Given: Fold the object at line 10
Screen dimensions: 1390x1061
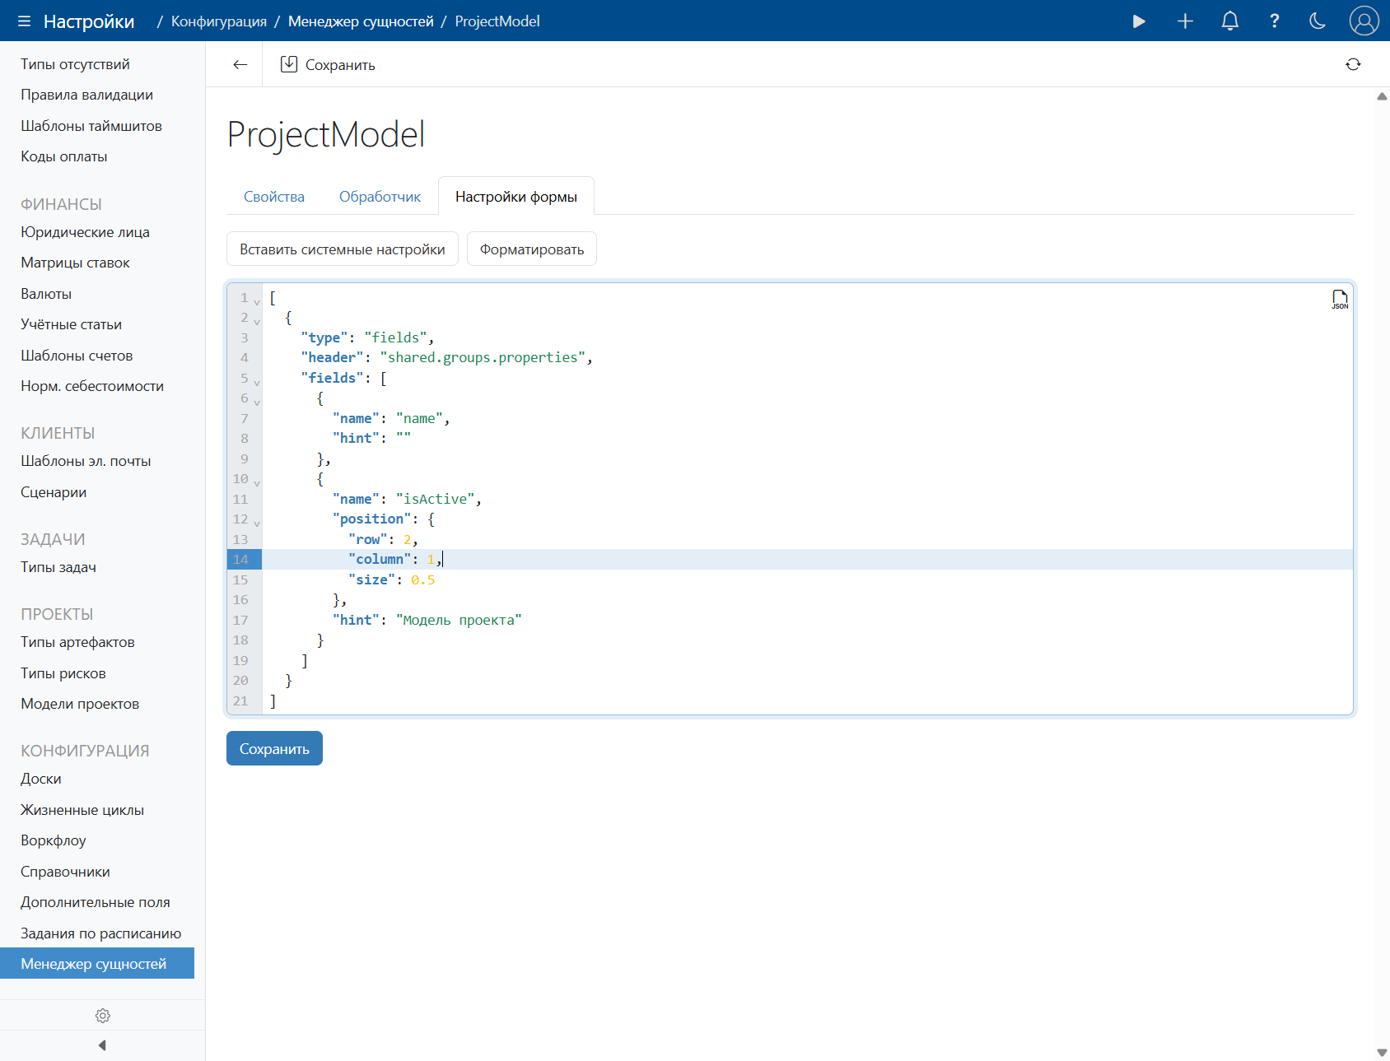Looking at the screenshot, I should pyautogui.click(x=257, y=482).
